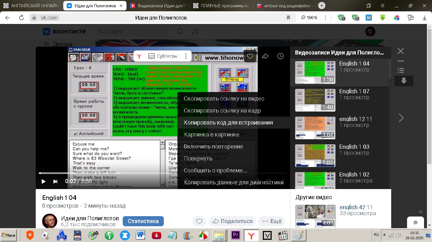Click the RU language indicator
The height and width of the screenshot is (242, 432).
tap(376, 235)
